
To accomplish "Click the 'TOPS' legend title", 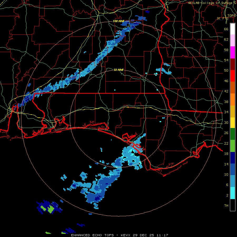I will coord(231,16).
